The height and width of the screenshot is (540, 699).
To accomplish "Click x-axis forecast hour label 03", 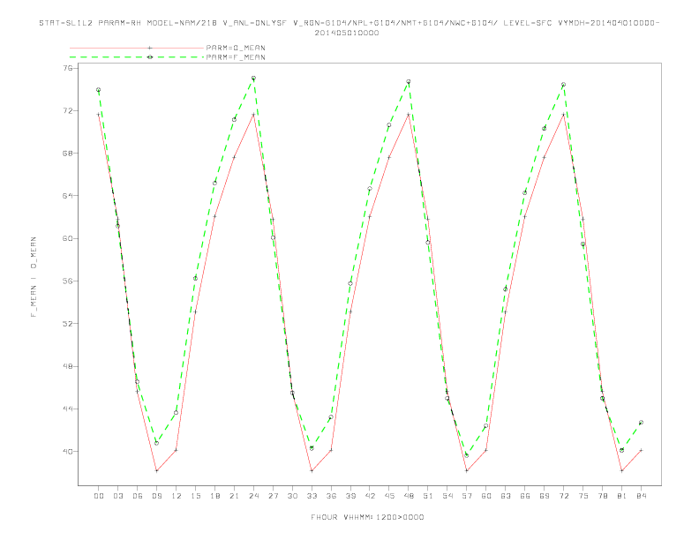I will pos(117,496).
